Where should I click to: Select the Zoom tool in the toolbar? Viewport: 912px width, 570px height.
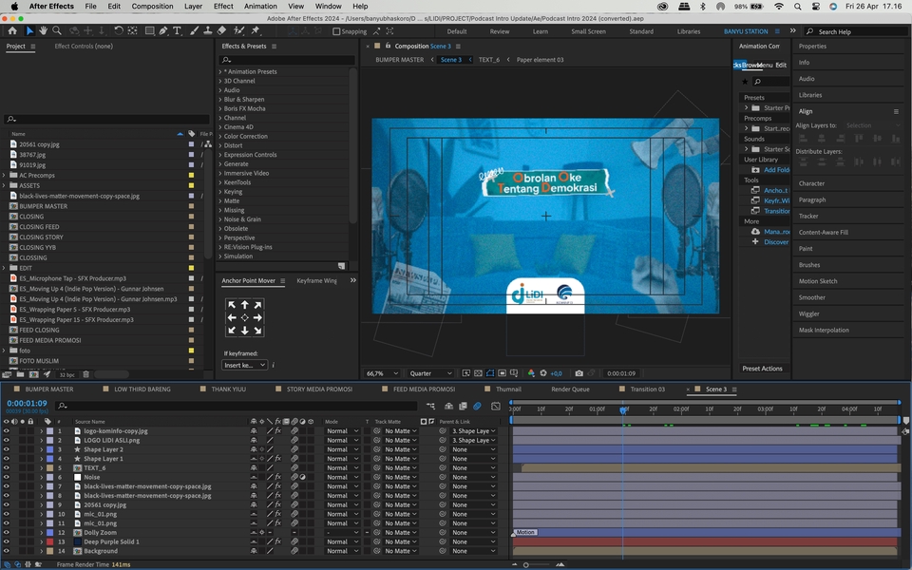pyautogui.click(x=57, y=29)
